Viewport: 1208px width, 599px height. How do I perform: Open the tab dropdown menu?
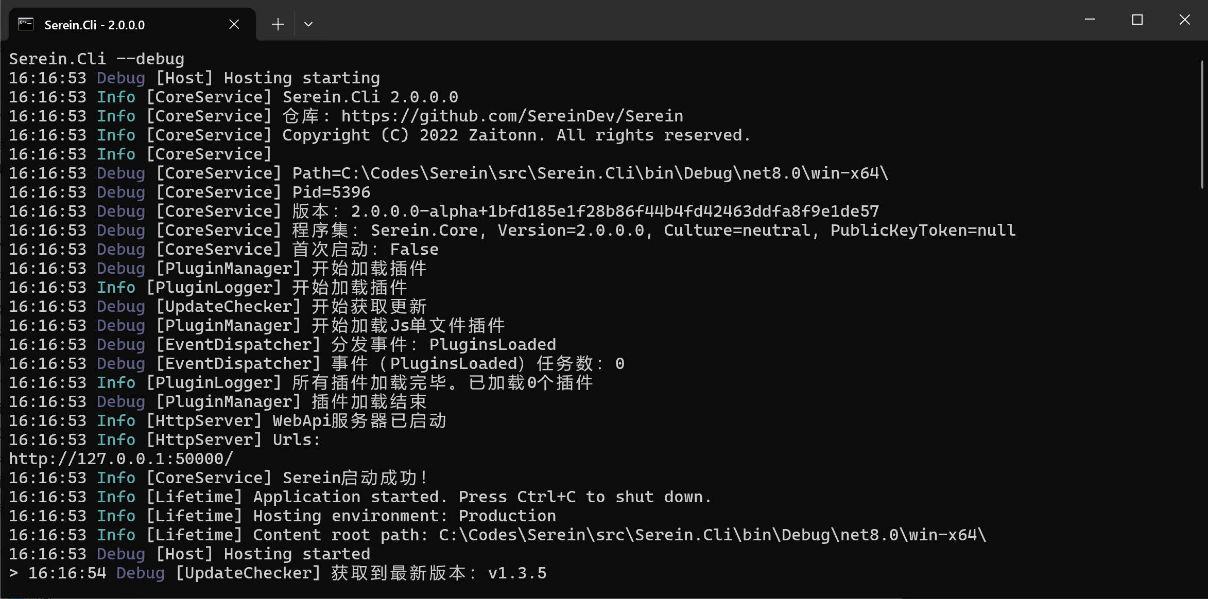tap(308, 23)
